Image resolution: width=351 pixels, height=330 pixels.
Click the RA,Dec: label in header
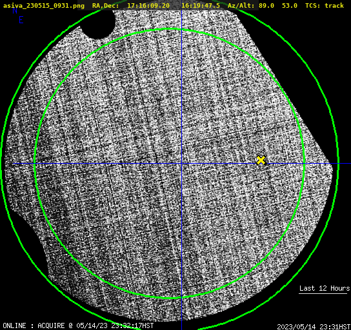106,6
